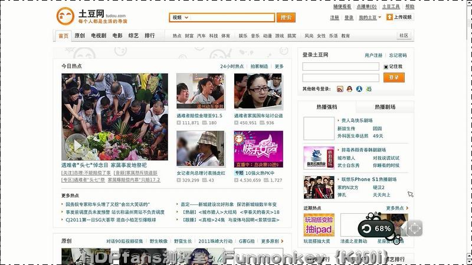Sign in with the QQ penguin icon
This screenshot has height=265, width=472.
pos(349,89)
